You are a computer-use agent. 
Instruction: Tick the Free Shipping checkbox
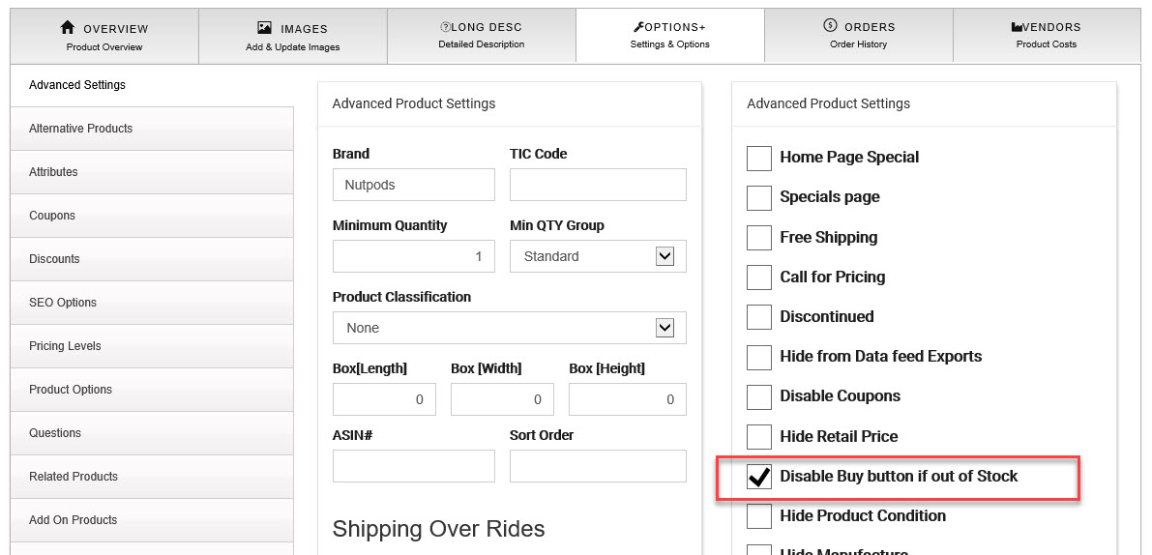pyautogui.click(x=759, y=238)
